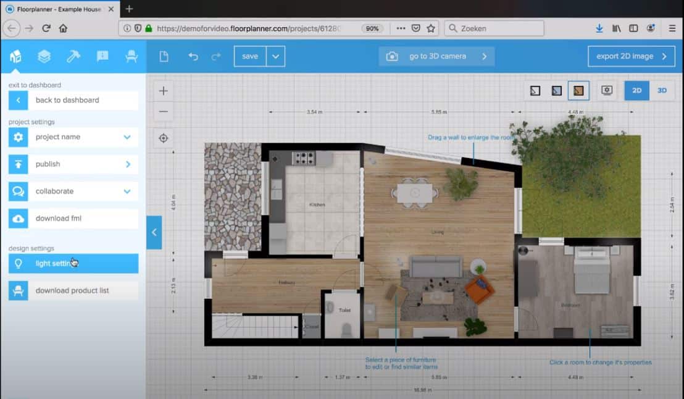The height and width of the screenshot is (399, 684).
Task: Click the project name gear icon
Action: coord(19,137)
